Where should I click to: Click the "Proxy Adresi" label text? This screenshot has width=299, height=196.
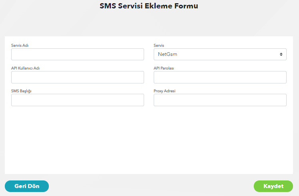(165, 91)
